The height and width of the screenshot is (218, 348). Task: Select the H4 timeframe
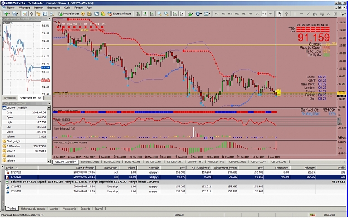[x=251, y=14]
